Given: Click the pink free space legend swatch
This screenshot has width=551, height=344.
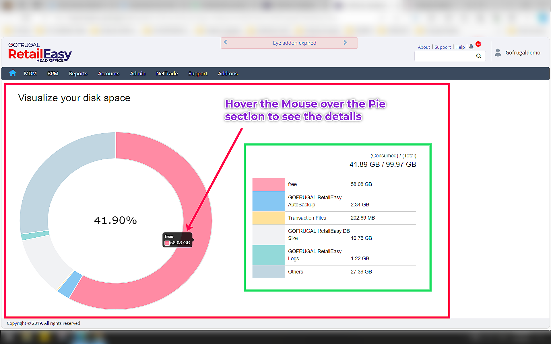Looking at the screenshot, I should pos(269,184).
